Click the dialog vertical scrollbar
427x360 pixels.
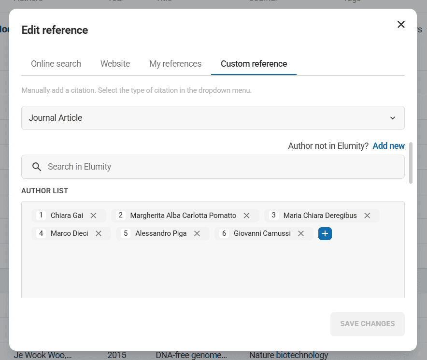[x=411, y=163]
